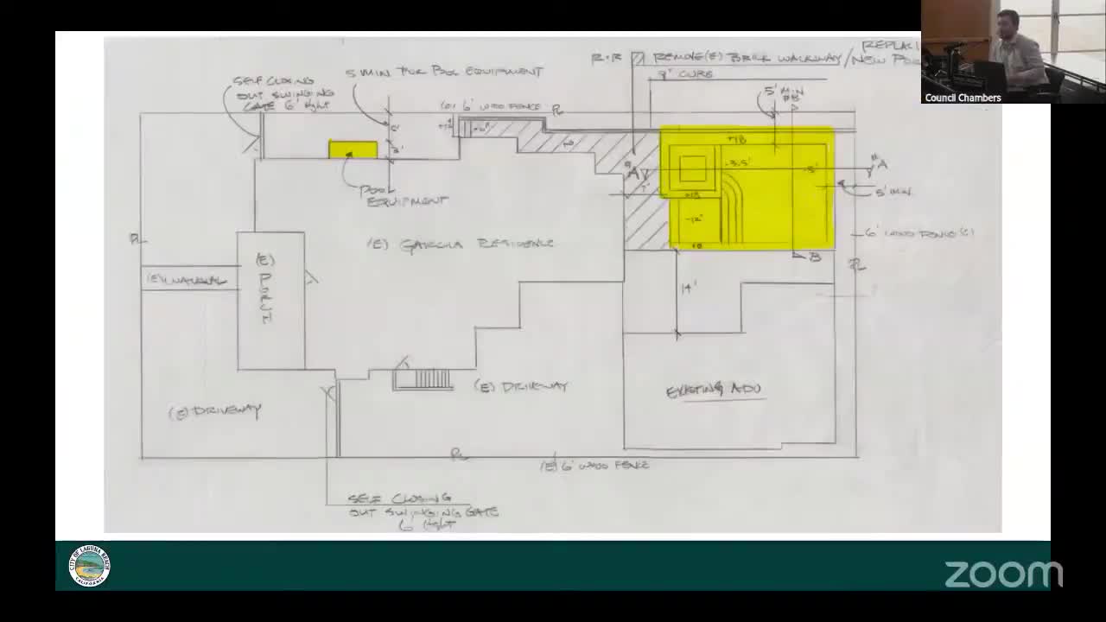The width and height of the screenshot is (1106, 622).
Task: Click the bottom (E) 6' wood fence label
Action: point(594,466)
